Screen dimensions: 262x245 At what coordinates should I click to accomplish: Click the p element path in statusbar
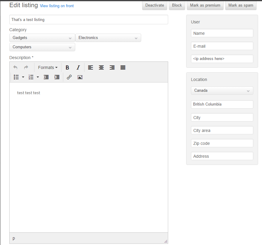click(14, 238)
